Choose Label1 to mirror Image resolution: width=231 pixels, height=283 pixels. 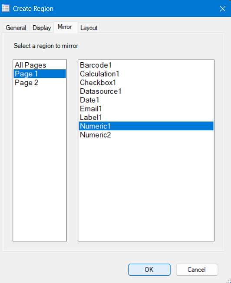pyautogui.click(x=146, y=117)
